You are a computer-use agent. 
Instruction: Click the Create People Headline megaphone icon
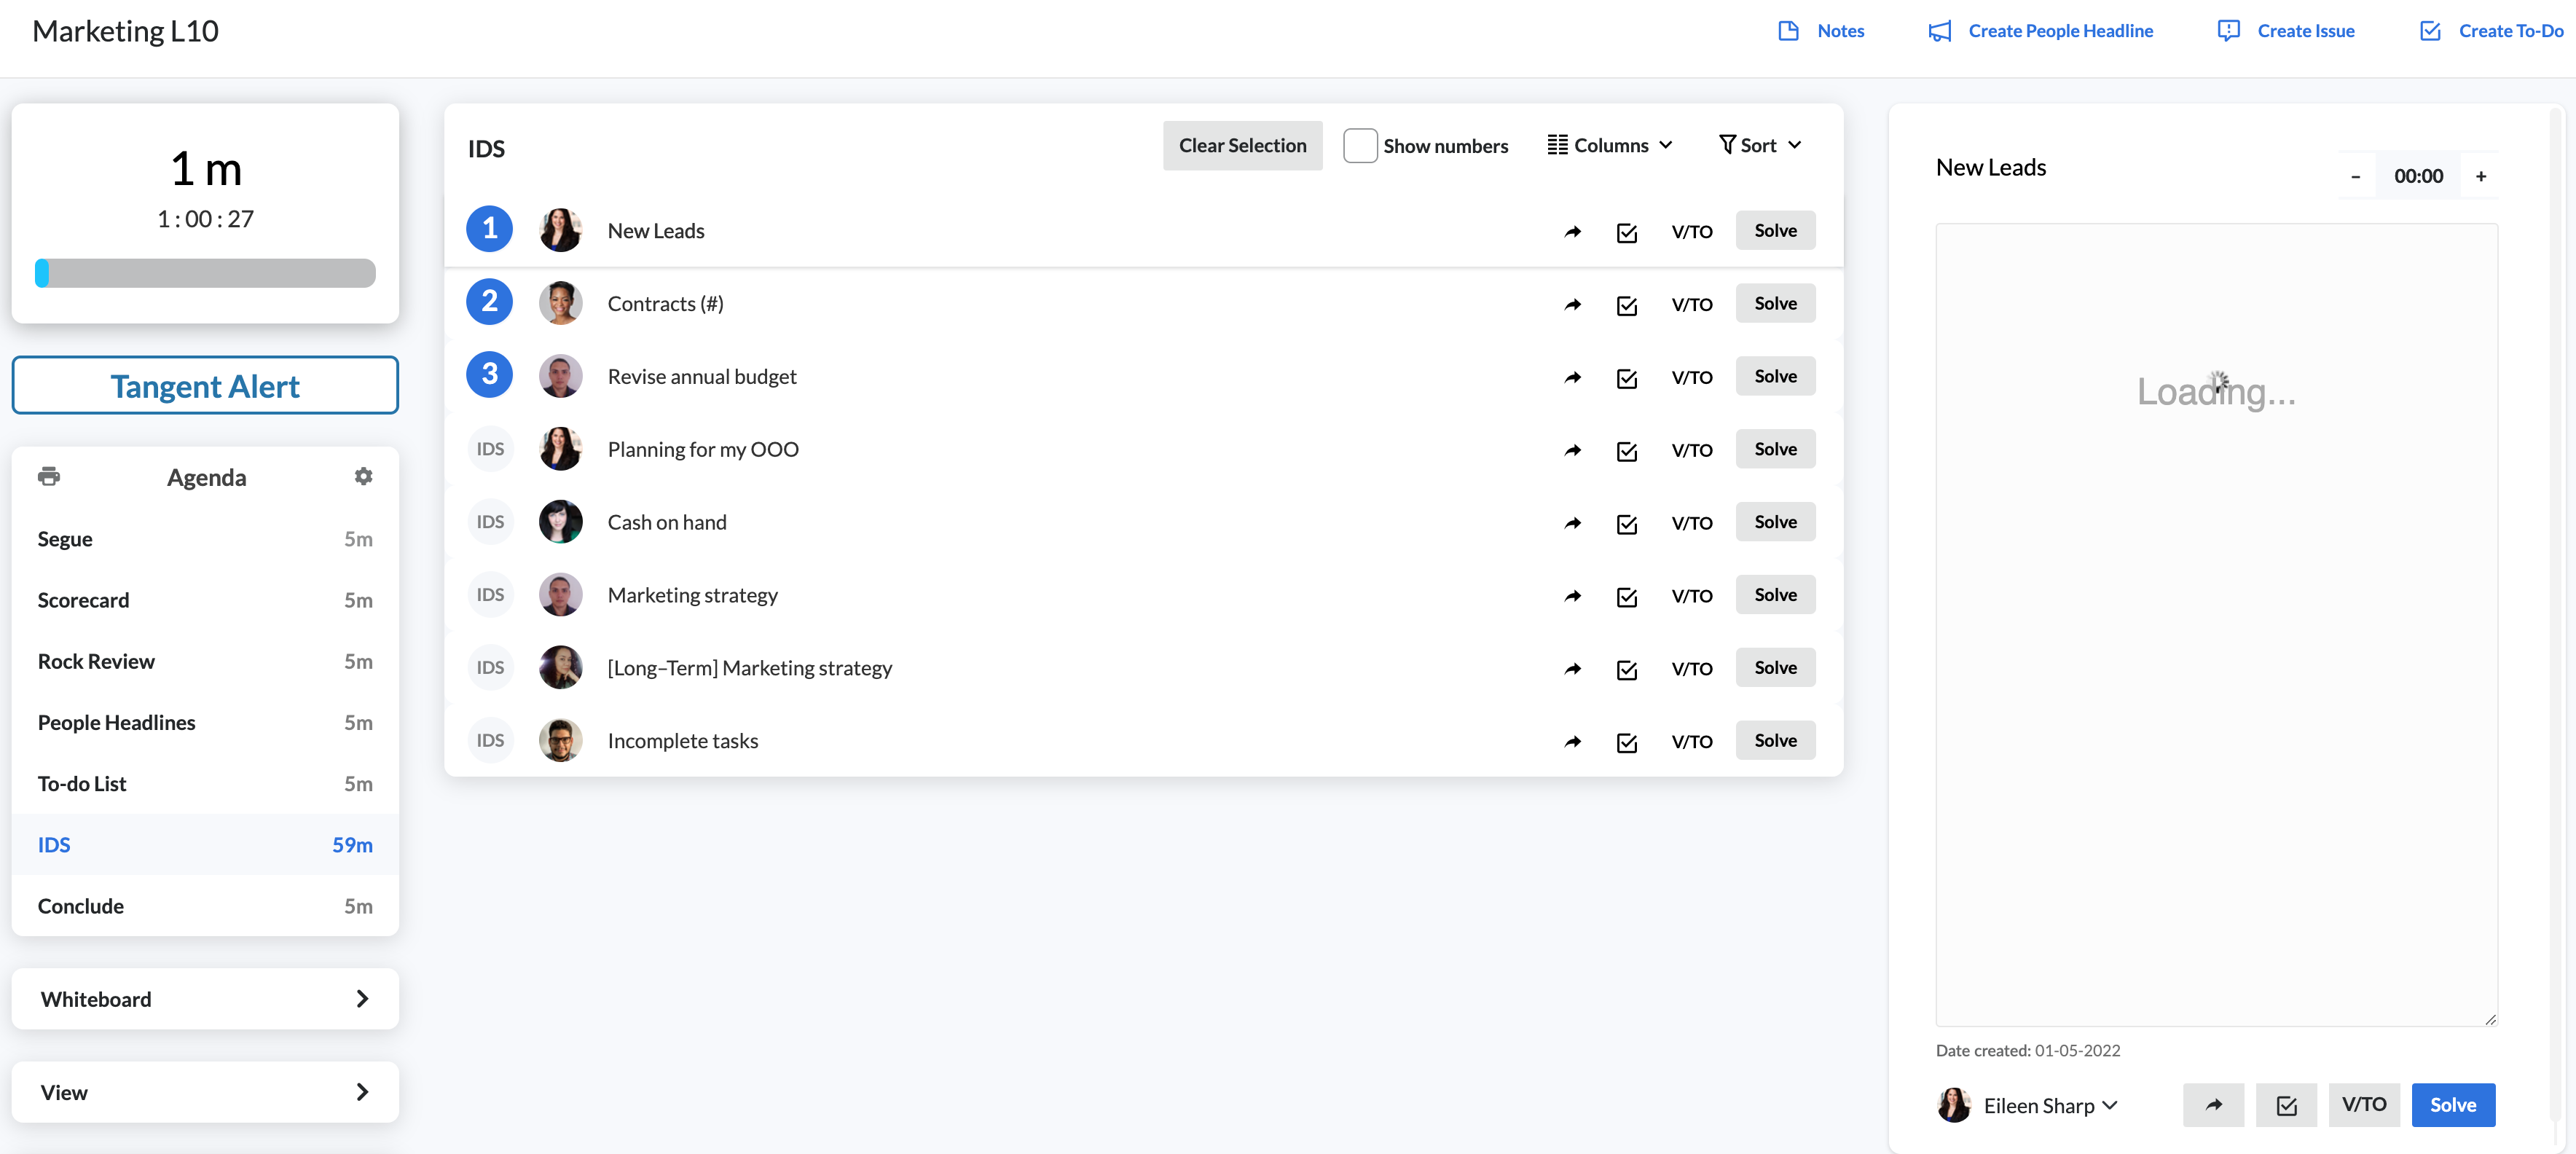pos(1939,30)
